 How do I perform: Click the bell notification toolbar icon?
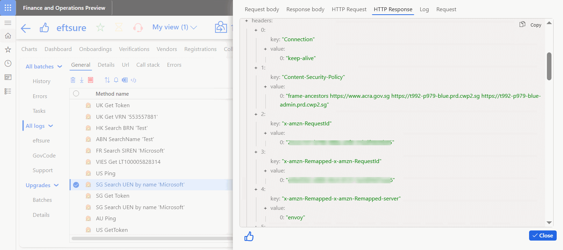point(116,80)
